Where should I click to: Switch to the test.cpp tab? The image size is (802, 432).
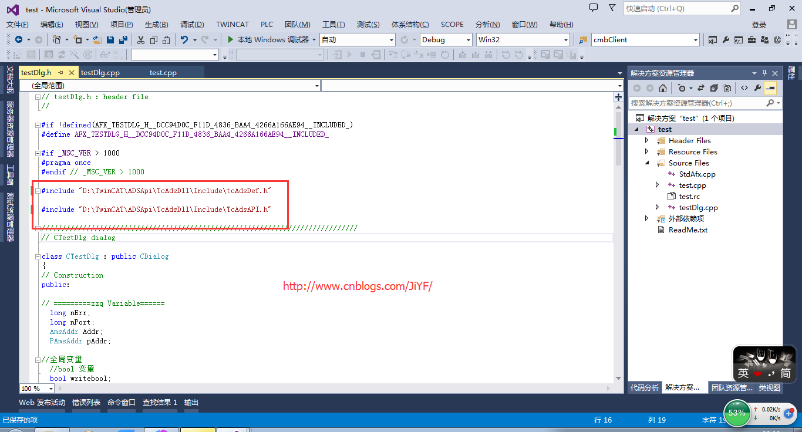point(162,72)
